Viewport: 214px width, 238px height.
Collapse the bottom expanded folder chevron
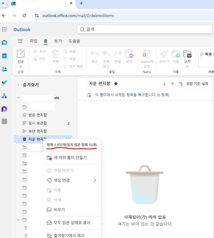18,220
